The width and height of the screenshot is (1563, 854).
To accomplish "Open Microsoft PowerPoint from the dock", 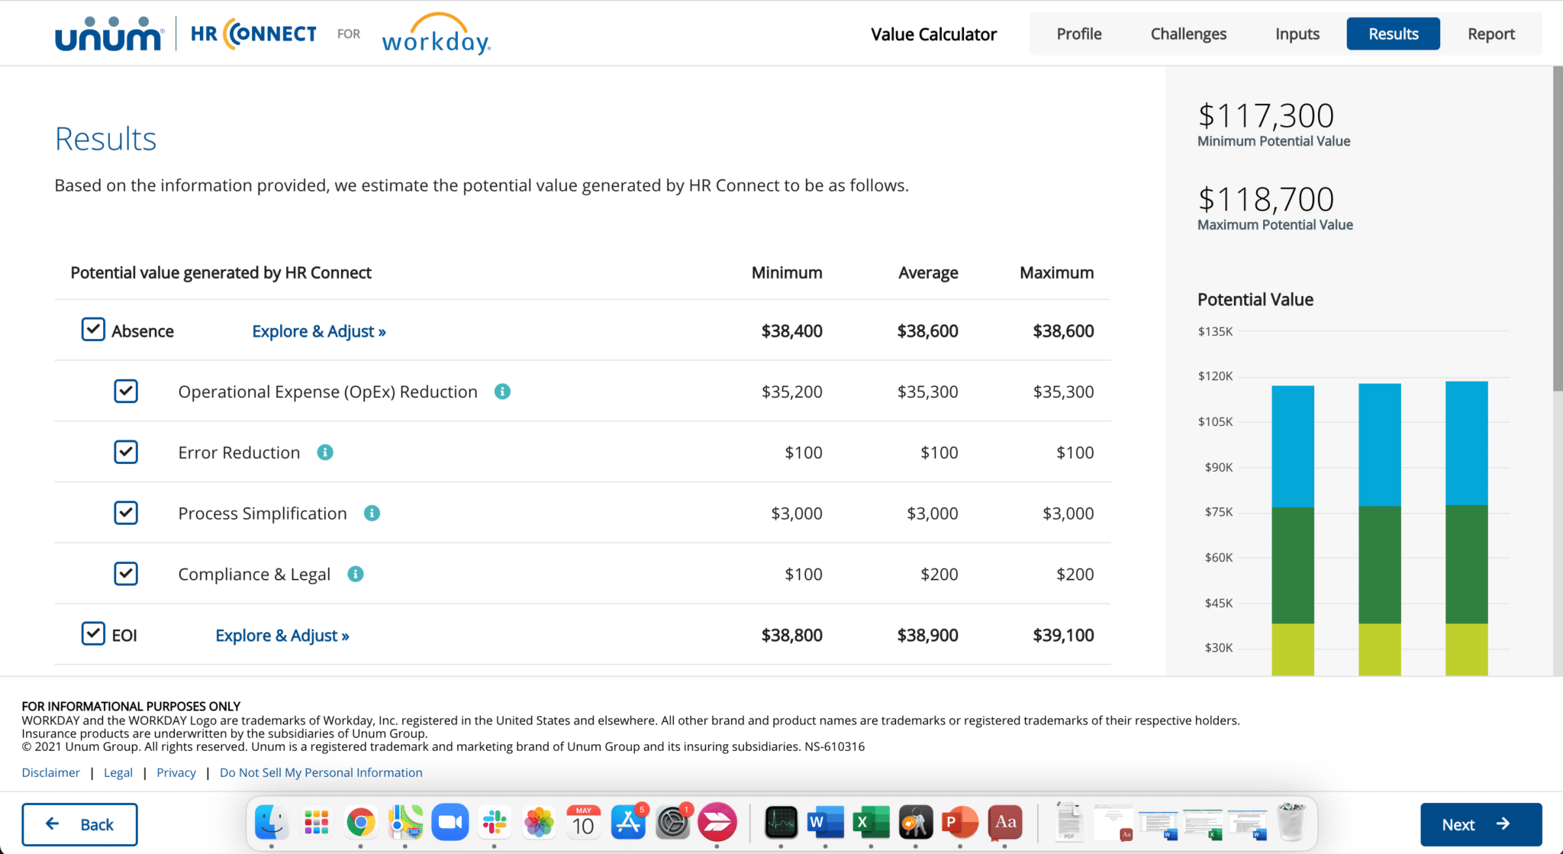I will [x=960, y=823].
